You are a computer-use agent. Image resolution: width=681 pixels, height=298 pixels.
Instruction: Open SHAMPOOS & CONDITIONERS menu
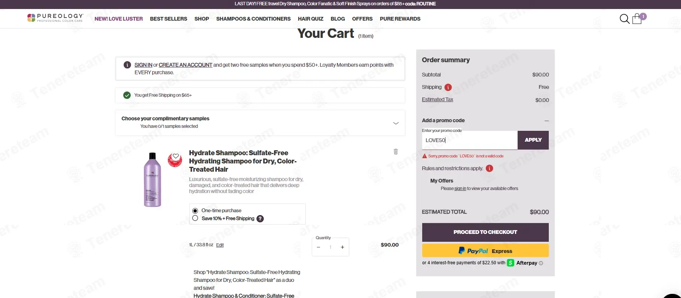[x=254, y=19]
